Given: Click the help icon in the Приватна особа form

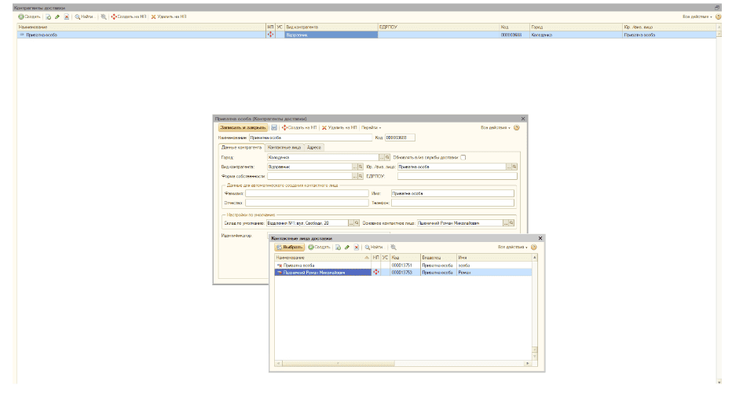Looking at the screenshot, I should click(517, 127).
